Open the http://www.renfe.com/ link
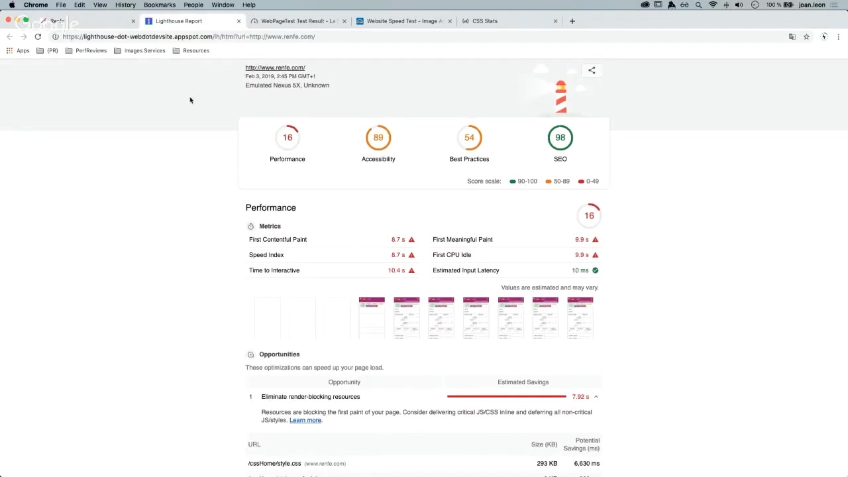 coord(275,68)
